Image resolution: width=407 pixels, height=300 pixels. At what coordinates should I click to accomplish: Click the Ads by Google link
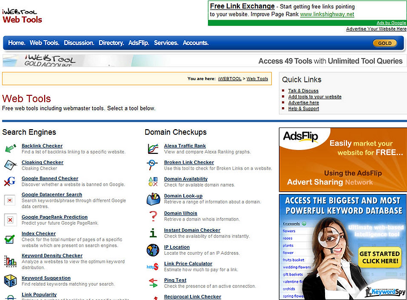tap(391, 23)
